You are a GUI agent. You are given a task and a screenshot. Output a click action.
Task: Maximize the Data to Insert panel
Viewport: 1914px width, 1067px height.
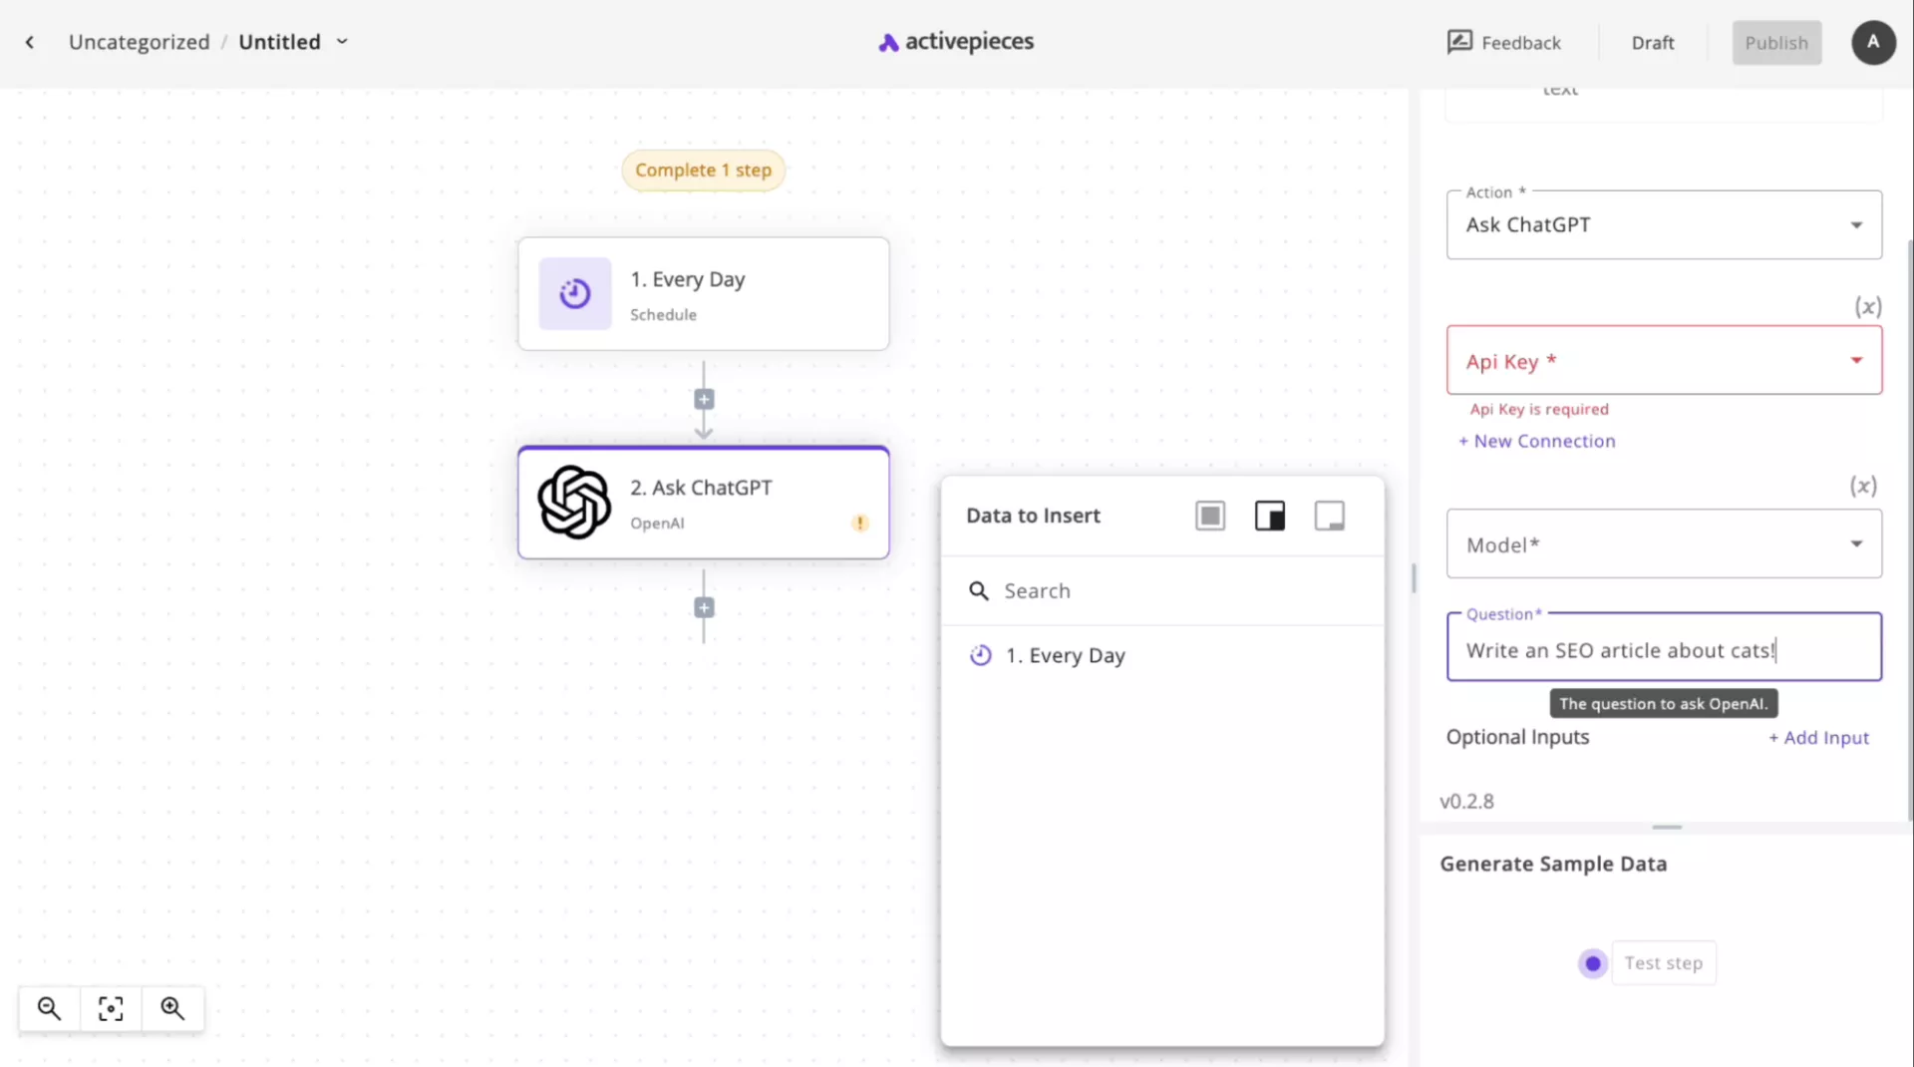[x=1209, y=516]
